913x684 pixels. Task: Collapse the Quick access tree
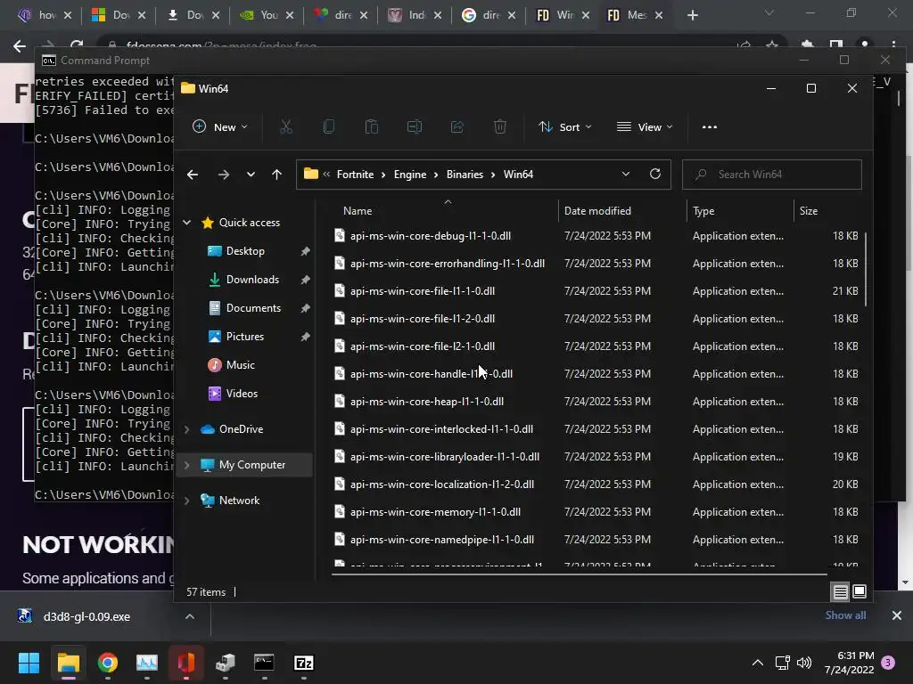(187, 223)
